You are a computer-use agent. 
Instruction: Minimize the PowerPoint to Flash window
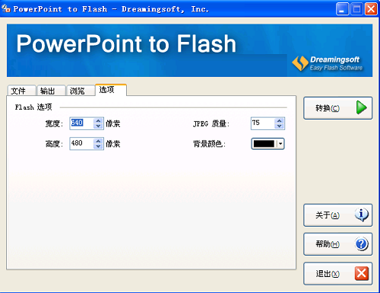click(342, 9)
